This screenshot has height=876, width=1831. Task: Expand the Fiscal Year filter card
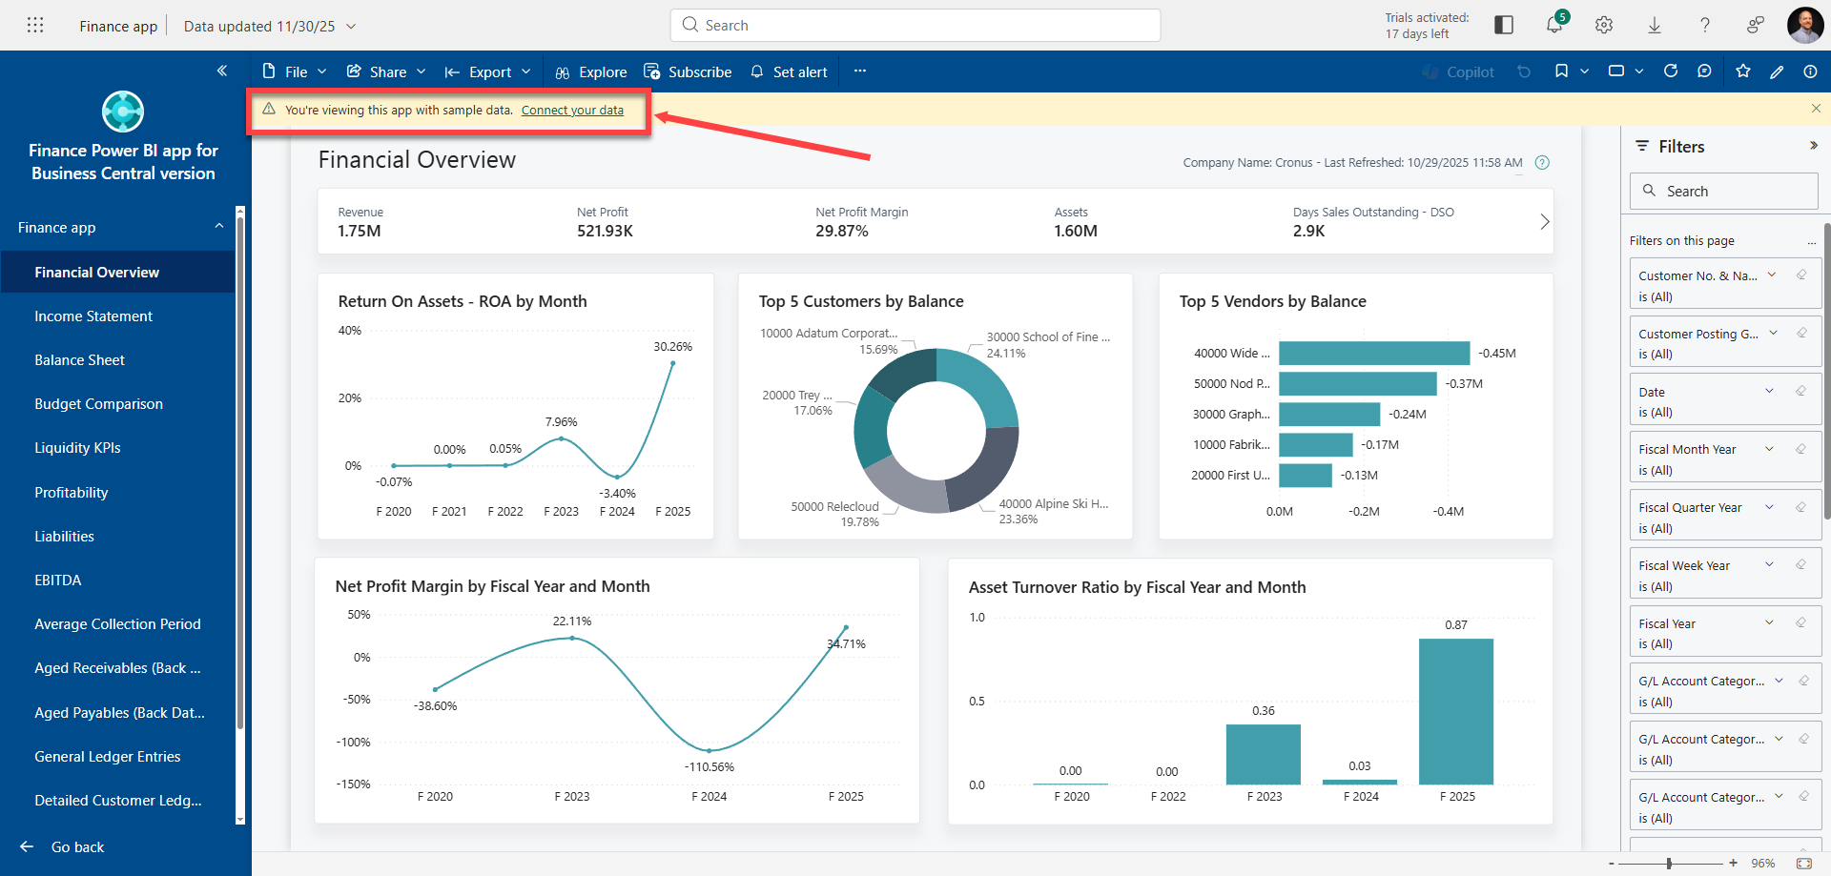click(x=1769, y=623)
